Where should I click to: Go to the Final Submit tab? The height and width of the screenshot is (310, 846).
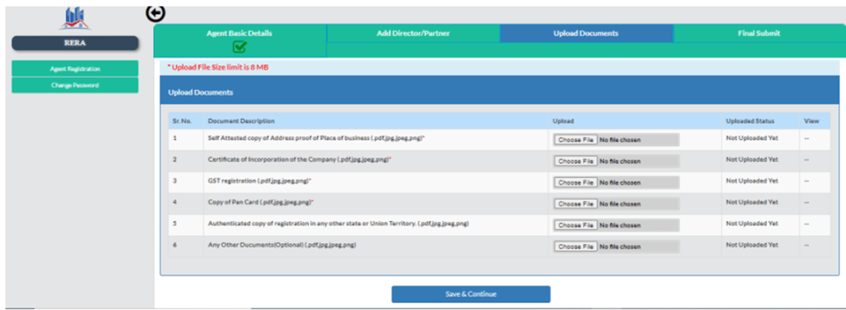click(x=758, y=33)
